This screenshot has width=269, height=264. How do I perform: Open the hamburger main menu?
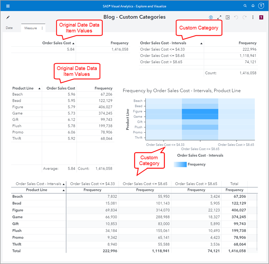8,6
